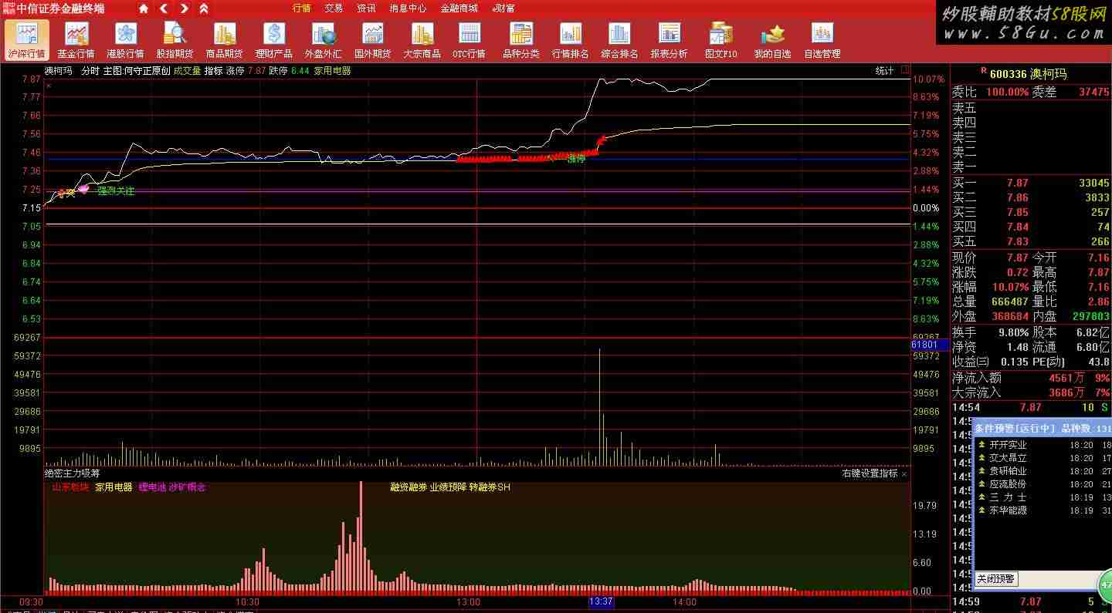Open 行情排名 ranking
This screenshot has width=1112, height=613.
(x=571, y=40)
